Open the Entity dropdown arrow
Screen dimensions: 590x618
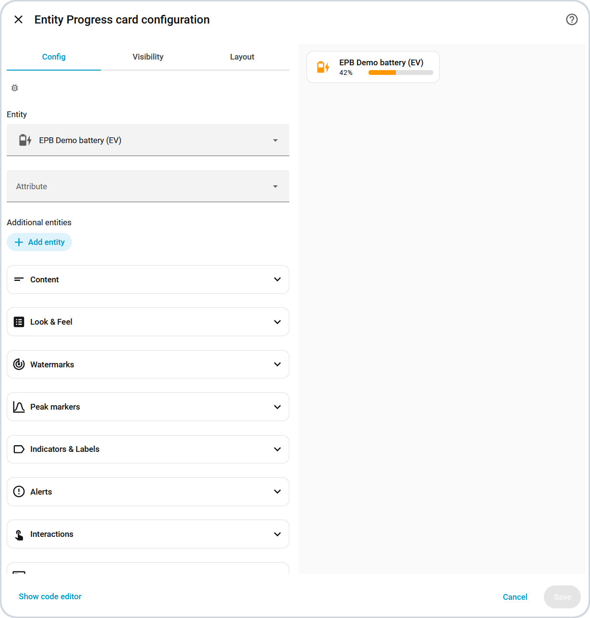(275, 140)
